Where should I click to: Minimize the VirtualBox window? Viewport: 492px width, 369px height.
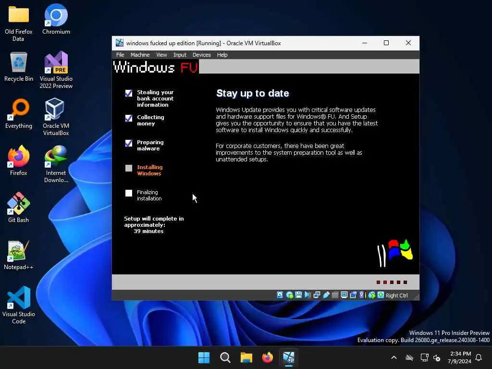(365, 43)
